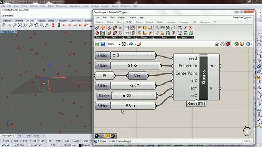This screenshot has width=262, height=147.
Task: Click the download arrow icon at canvas bottom
Action: [102, 136]
